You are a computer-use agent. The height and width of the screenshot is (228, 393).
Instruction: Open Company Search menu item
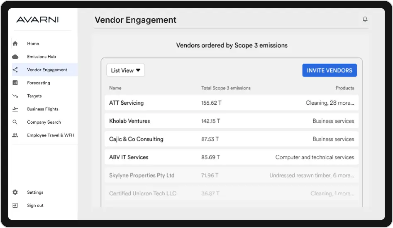pos(44,122)
